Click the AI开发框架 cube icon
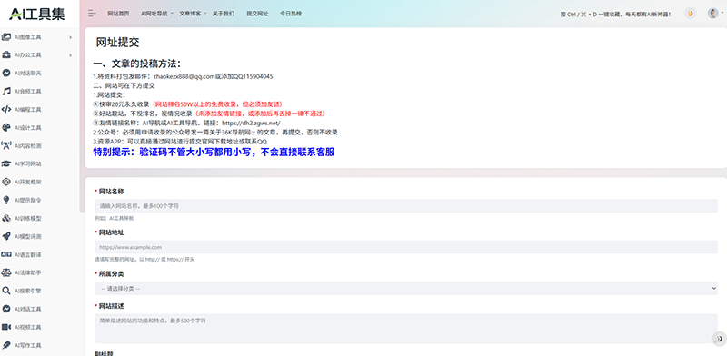Viewport: 727px width, 356px height. pyautogui.click(x=6, y=182)
